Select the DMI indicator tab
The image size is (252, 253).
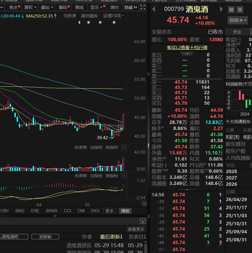[81, 211]
